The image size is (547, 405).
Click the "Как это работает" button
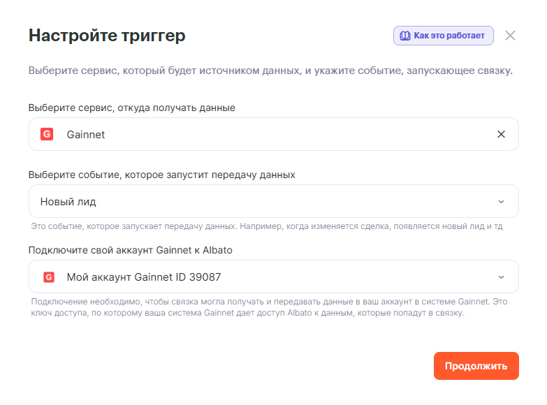tap(444, 36)
